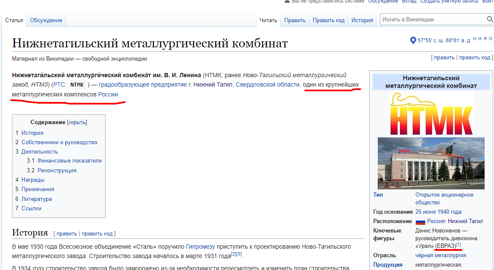Click править next to История heading

pyautogui.click(x=67, y=234)
